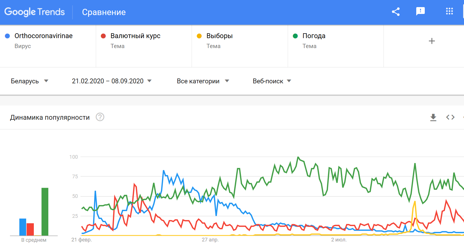Add a comparison term with plus
This screenshot has width=464, height=246.
click(432, 41)
